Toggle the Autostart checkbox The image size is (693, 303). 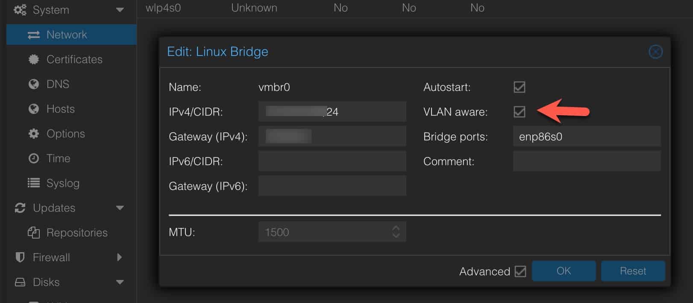pos(519,87)
